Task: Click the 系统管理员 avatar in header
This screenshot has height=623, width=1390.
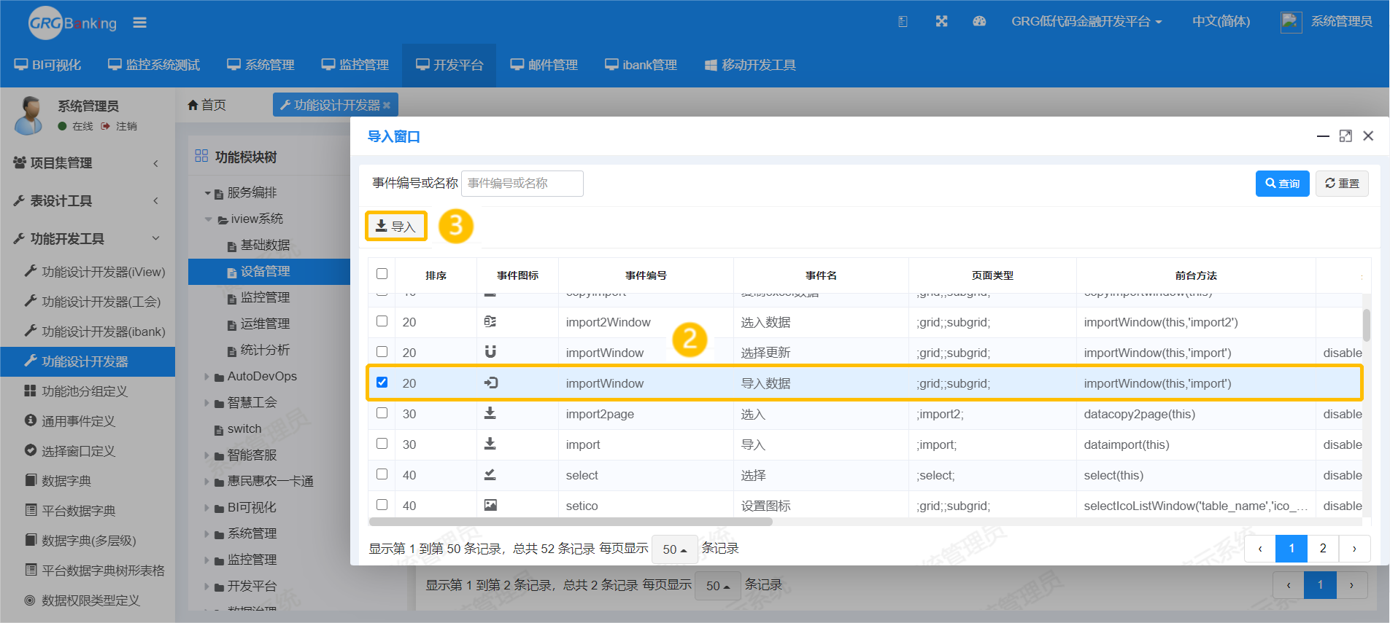Action: point(1291,22)
